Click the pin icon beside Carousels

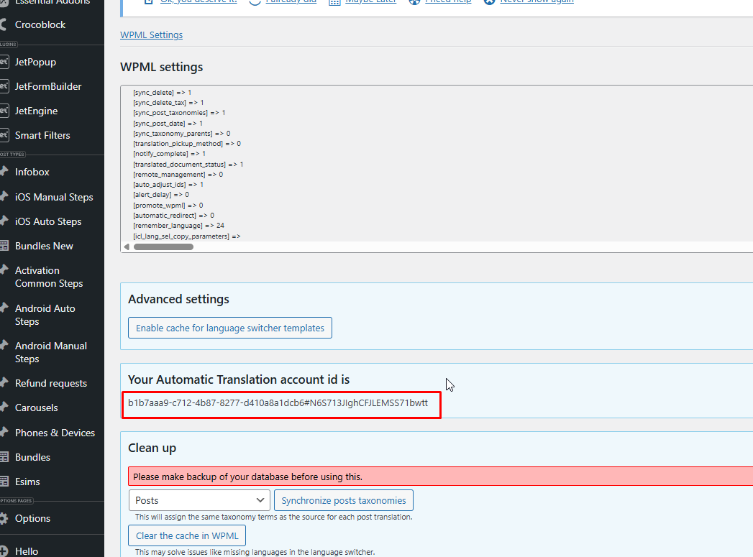[x=4, y=407]
